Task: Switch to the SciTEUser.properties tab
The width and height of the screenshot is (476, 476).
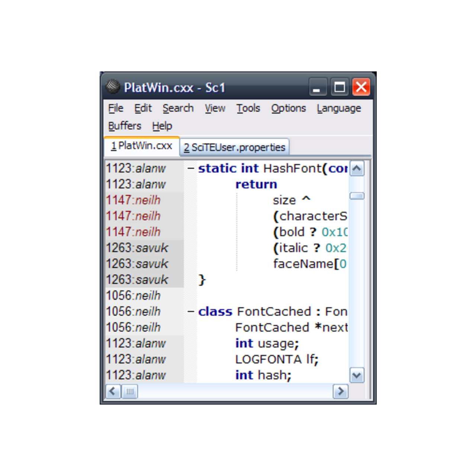Action: pyautogui.click(x=235, y=148)
